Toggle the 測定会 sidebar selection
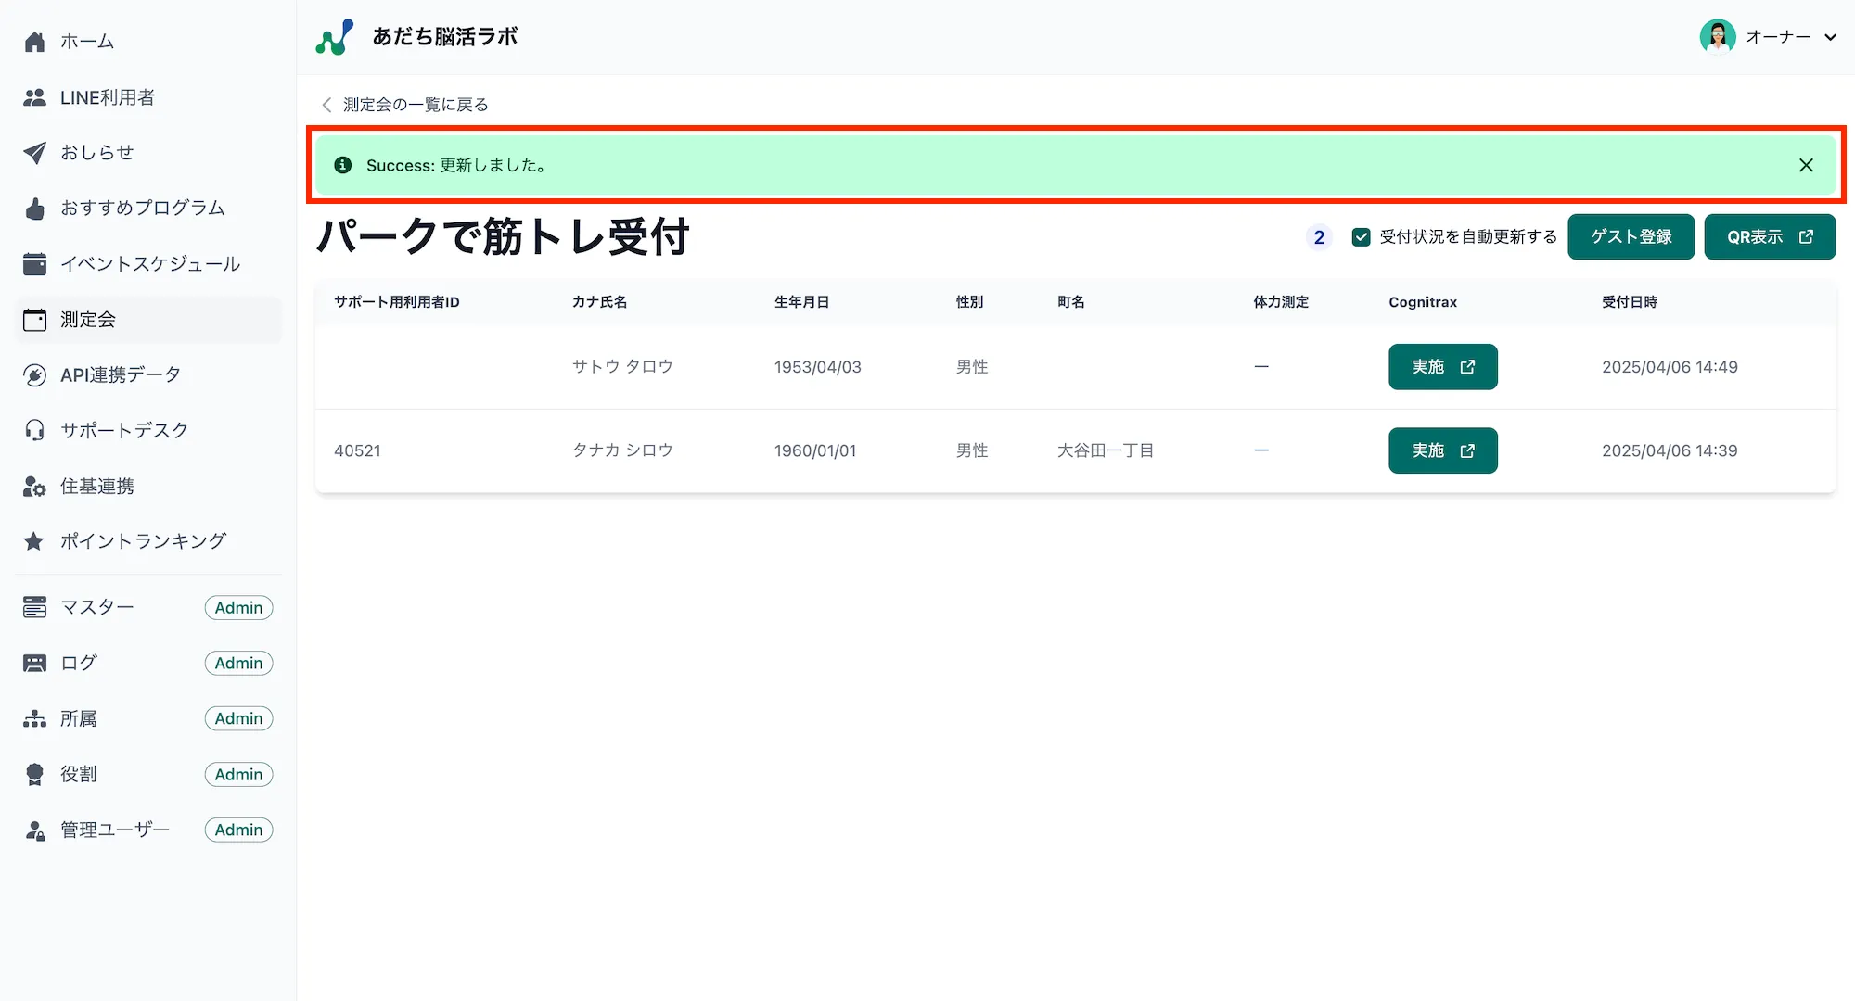 (88, 319)
